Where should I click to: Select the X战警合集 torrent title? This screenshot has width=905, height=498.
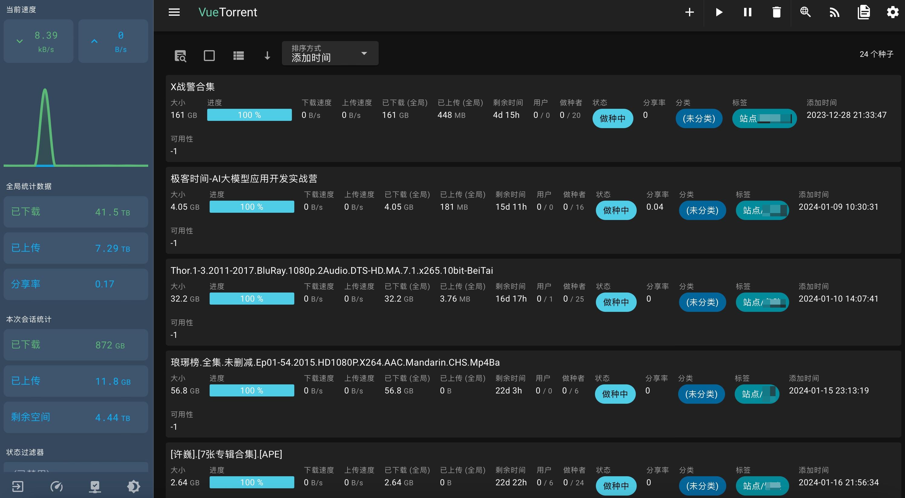tap(192, 87)
